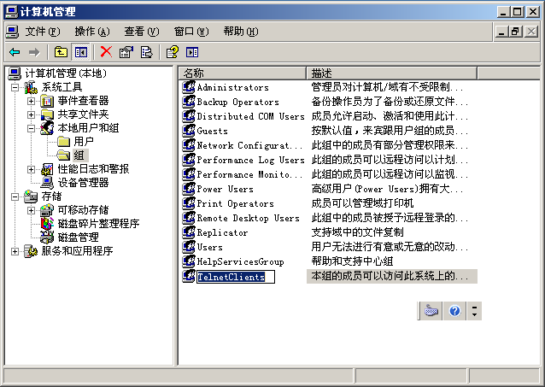Click the Help question mark toolbar icon

tap(173, 52)
